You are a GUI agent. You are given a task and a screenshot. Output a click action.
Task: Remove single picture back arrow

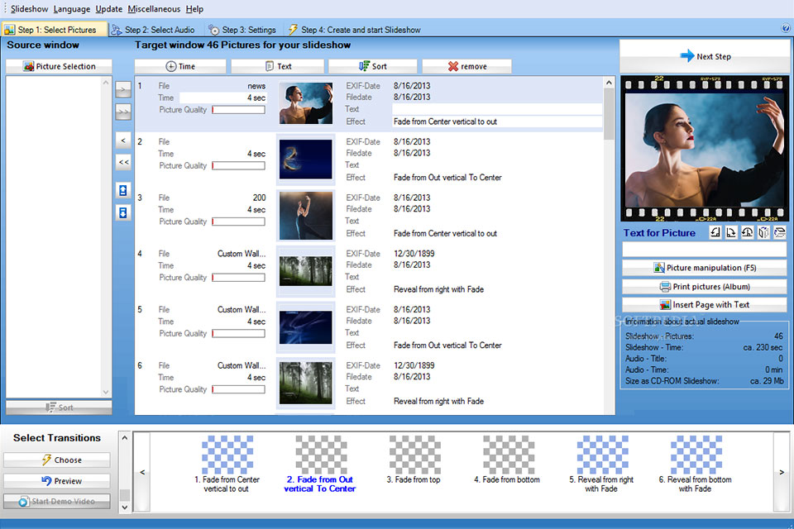pyautogui.click(x=123, y=141)
